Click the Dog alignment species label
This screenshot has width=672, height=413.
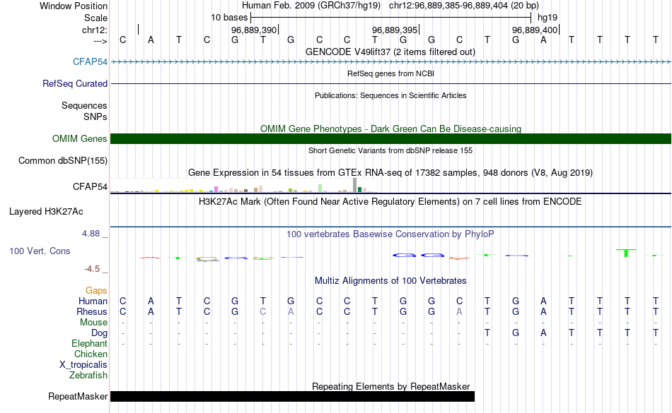(99, 333)
